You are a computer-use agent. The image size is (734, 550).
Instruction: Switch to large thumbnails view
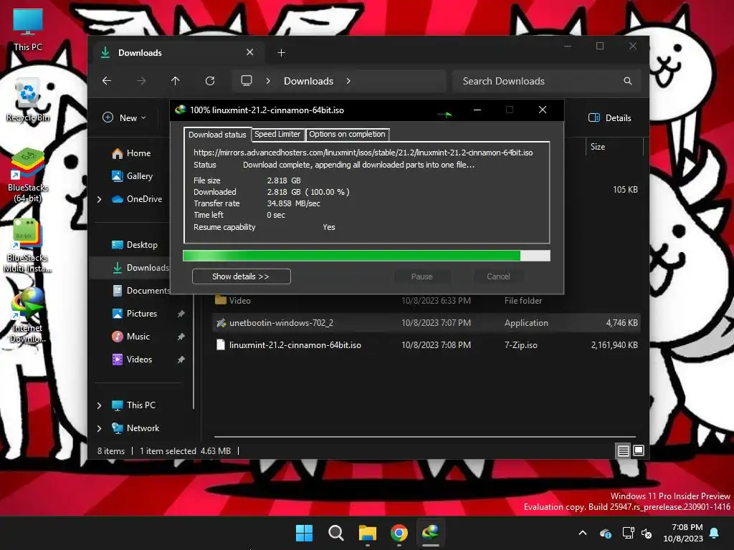tap(639, 451)
